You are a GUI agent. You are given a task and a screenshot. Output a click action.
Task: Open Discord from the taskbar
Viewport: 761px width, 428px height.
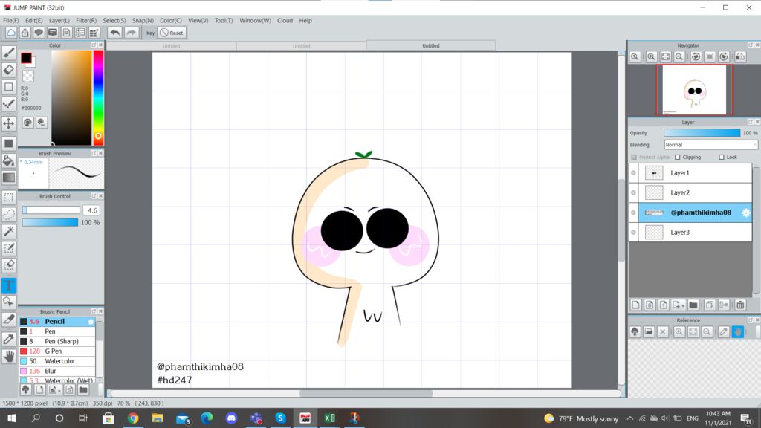point(231,418)
